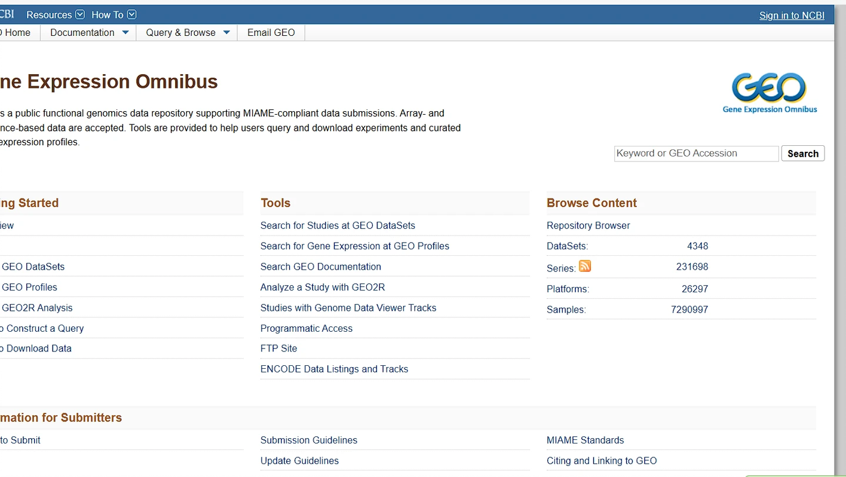Viewport: 846px width, 477px height.
Task: Open the Resources menu in the NCBI header
Action: tap(55, 15)
